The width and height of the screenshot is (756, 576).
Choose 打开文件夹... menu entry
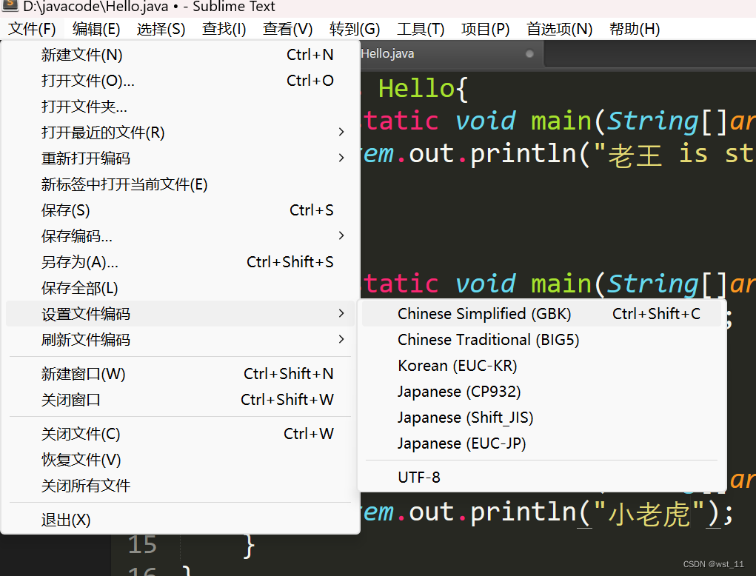pyautogui.click(x=181, y=107)
